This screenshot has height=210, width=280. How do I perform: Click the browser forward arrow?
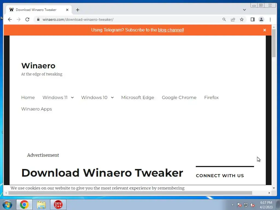pos(19,19)
